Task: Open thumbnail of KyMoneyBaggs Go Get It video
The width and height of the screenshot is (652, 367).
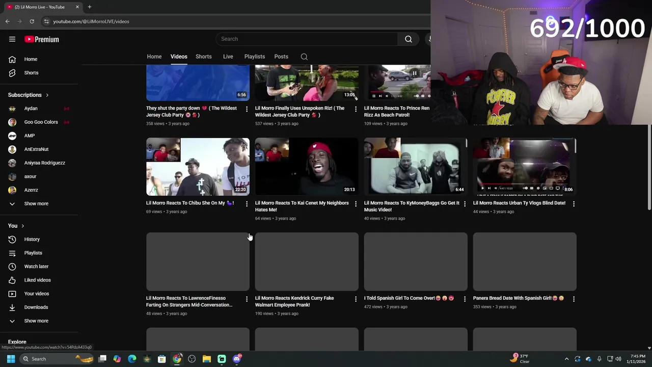Action: pyautogui.click(x=416, y=167)
